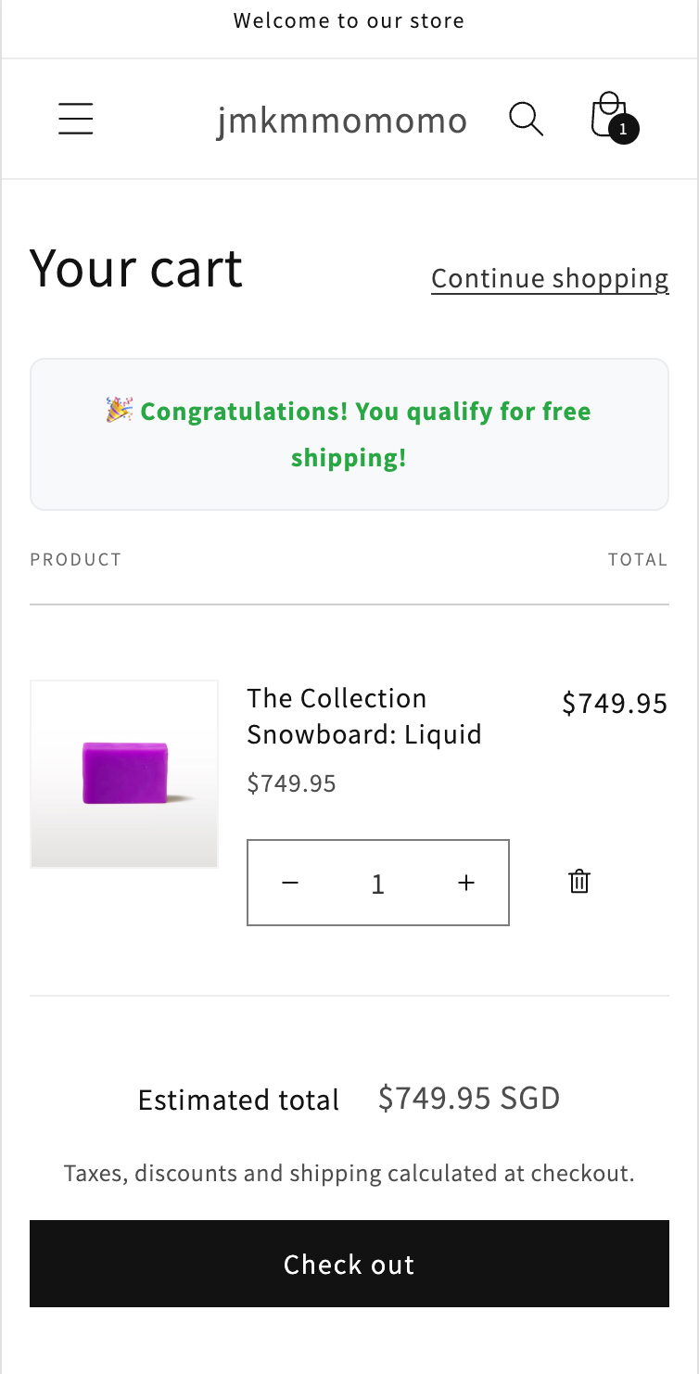Click the search magnifier icon

(526, 120)
